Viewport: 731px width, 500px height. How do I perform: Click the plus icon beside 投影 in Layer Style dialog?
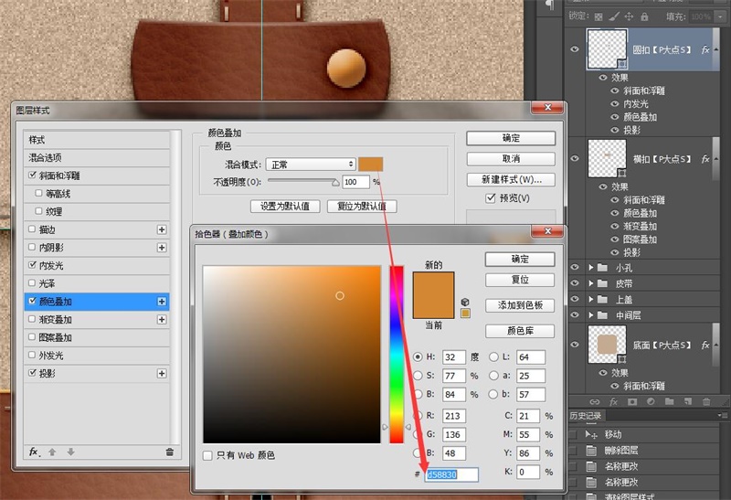162,374
